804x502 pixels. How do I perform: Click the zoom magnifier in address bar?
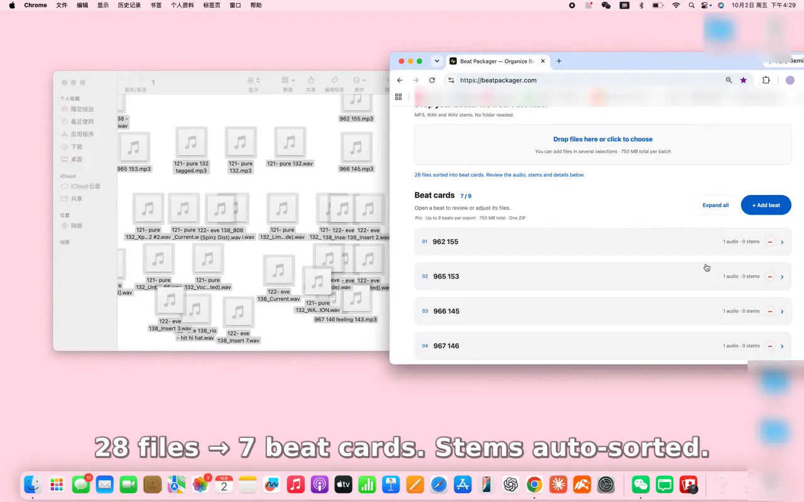tap(729, 80)
